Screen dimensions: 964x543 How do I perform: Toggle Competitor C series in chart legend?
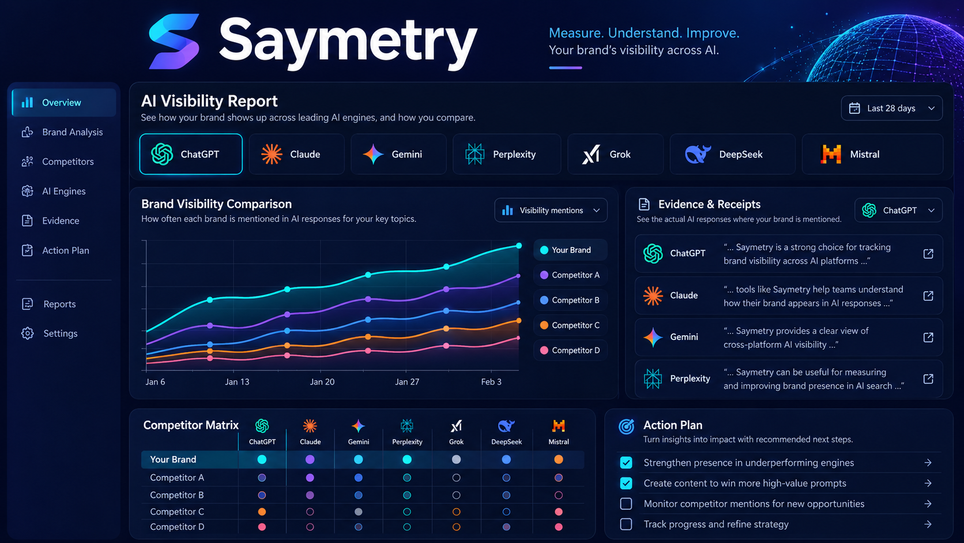[570, 325]
